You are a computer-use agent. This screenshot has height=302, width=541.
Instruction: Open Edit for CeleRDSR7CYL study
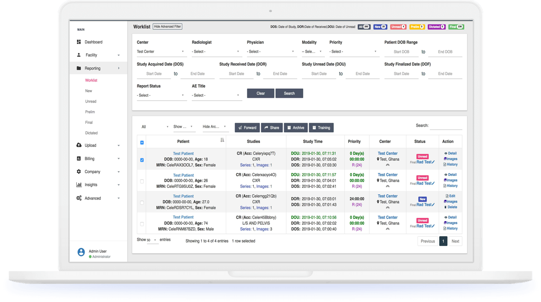(450, 196)
